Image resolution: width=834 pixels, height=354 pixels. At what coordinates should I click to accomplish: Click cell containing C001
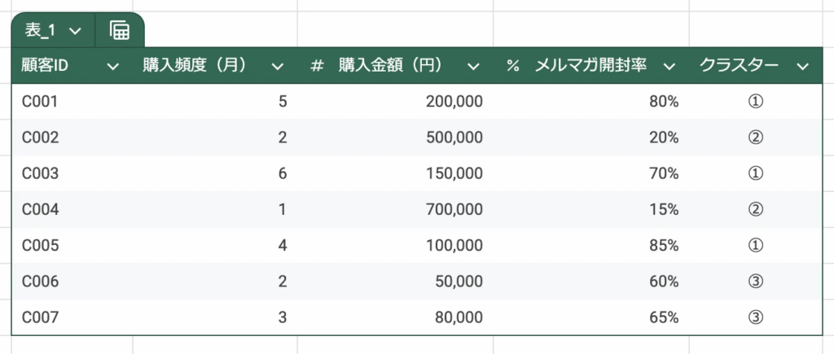pos(37,102)
